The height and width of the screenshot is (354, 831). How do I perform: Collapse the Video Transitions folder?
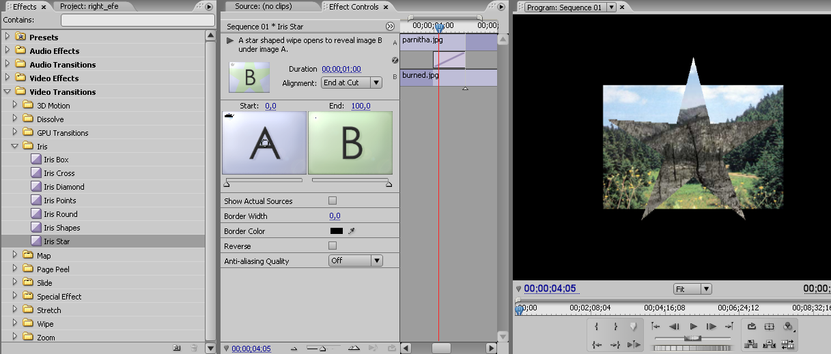tap(8, 91)
